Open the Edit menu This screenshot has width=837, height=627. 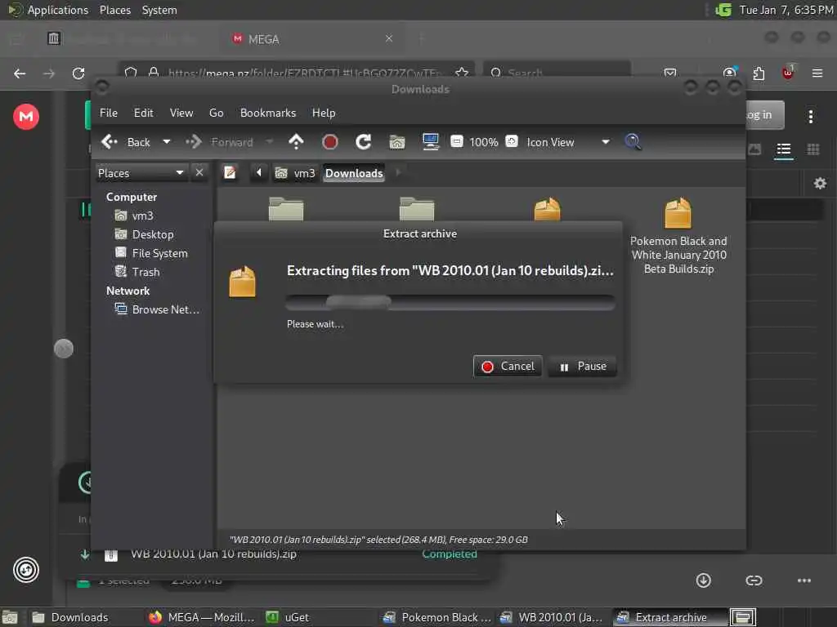[x=143, y=113]
